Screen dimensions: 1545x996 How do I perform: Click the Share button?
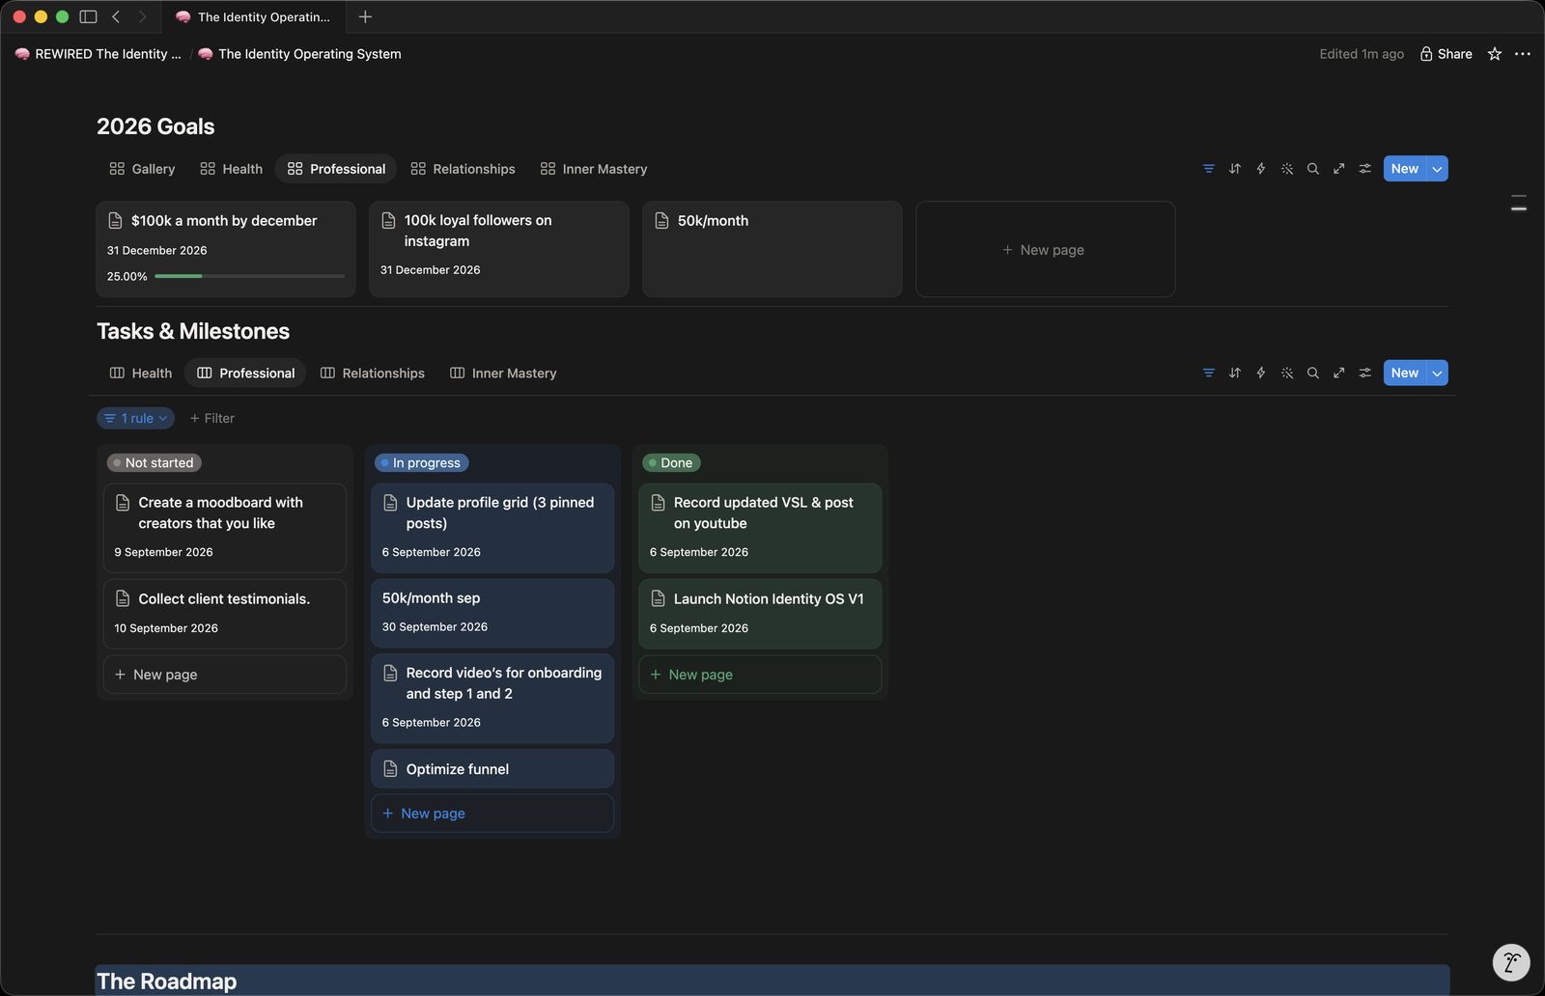(1446, 54)
